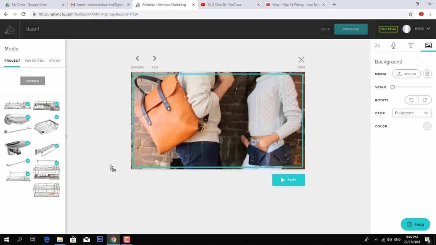Click the Animoto logo in top bar

tap(9, 29)
